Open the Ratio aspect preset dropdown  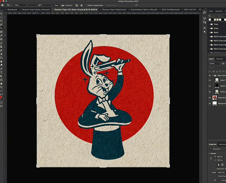20,5
